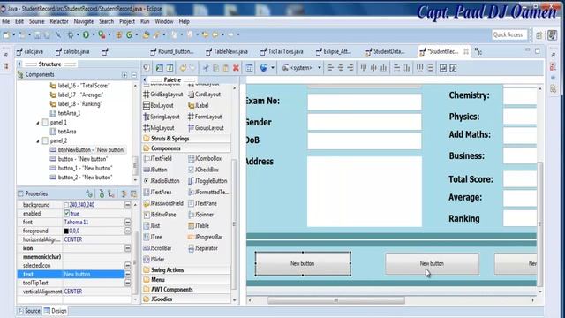This screenshot has width=565, height=318.
Task: Pick JSlider from the palette
Action: pos(154,259)
